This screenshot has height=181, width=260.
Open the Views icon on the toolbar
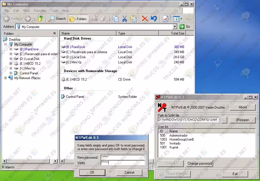[176, 19]
